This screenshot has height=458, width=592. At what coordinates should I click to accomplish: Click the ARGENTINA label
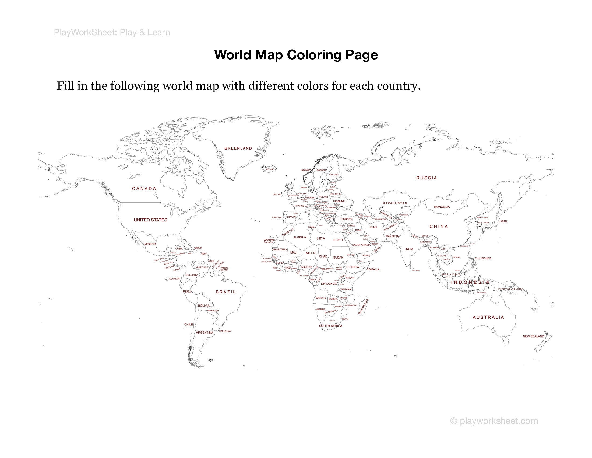click(205, 332)
